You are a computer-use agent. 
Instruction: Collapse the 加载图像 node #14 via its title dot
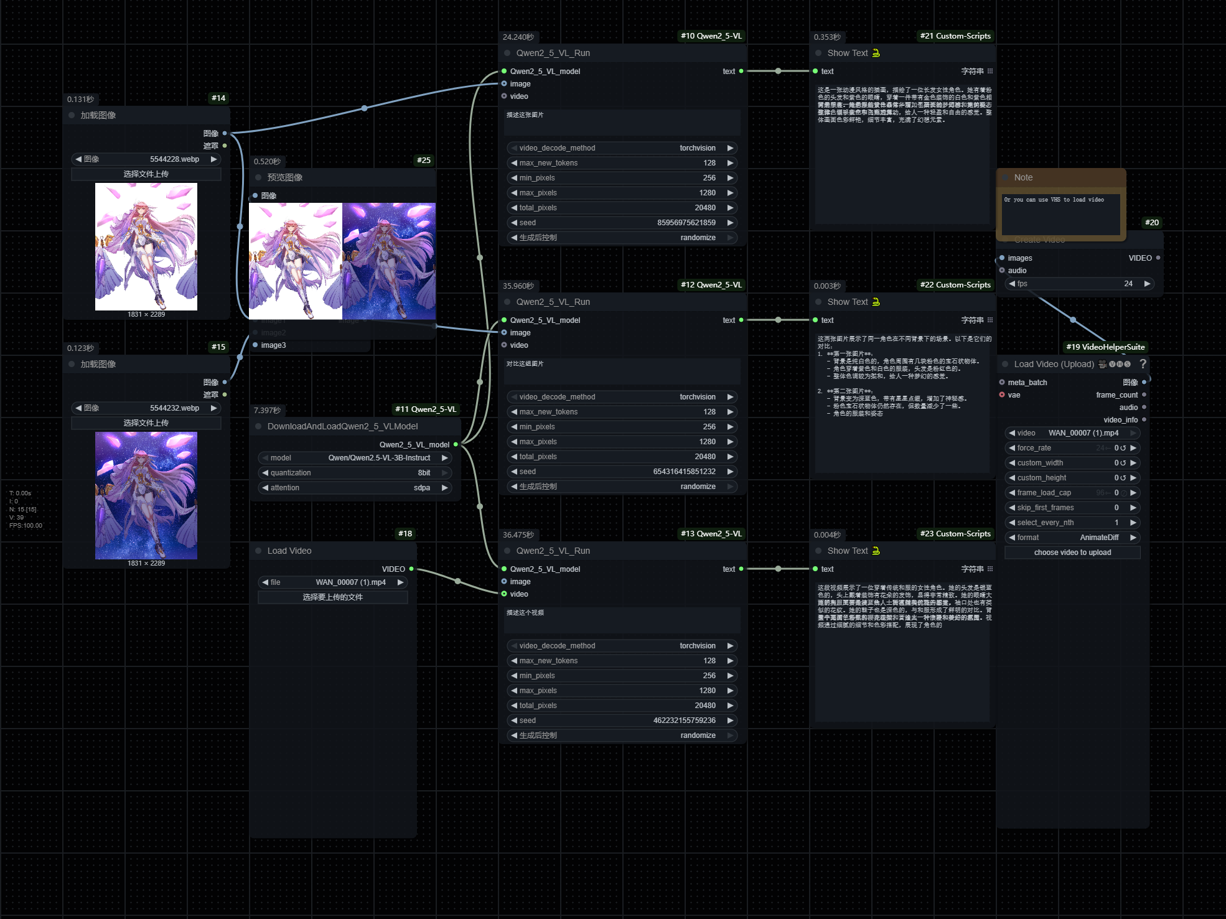point(72,115)
